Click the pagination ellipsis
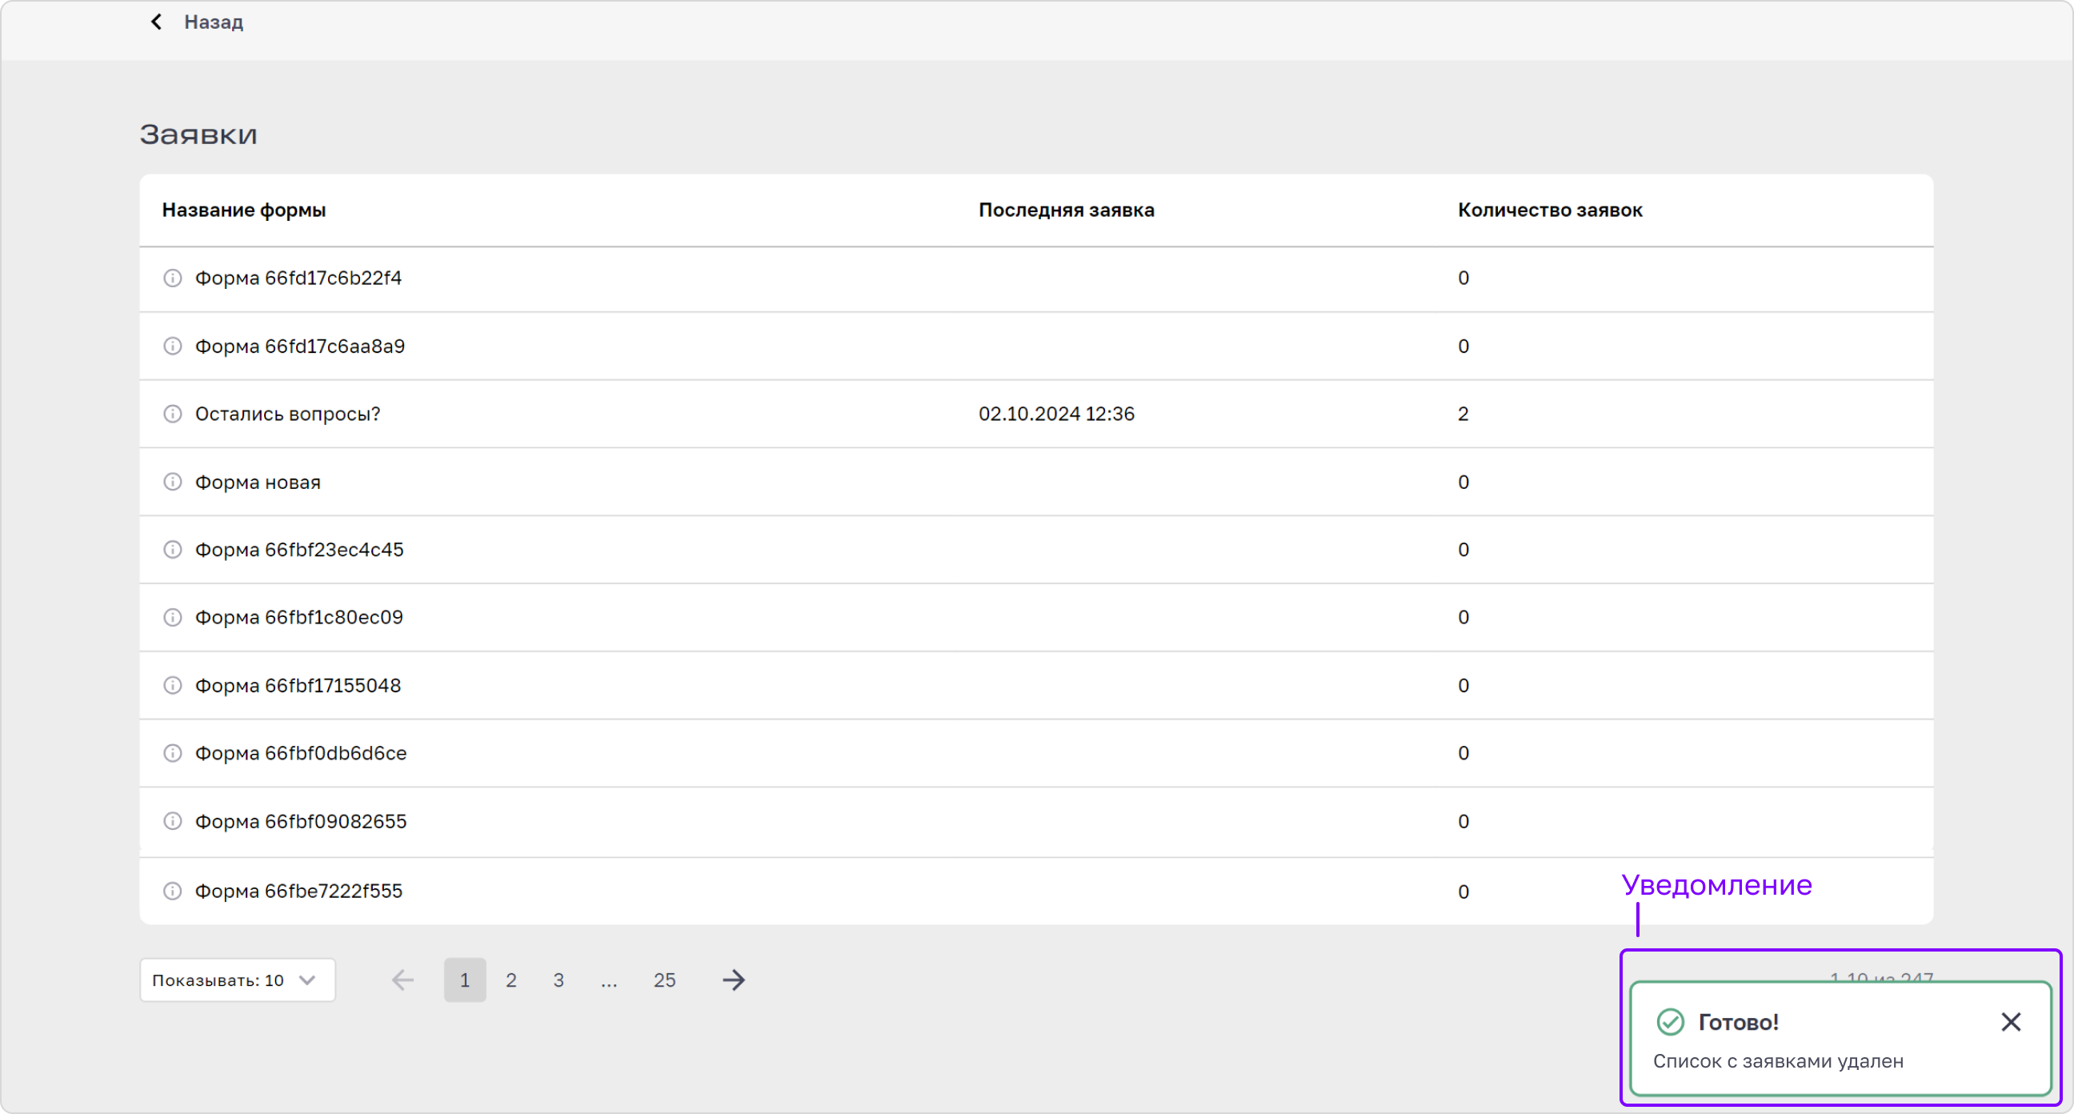 [610, 981]
